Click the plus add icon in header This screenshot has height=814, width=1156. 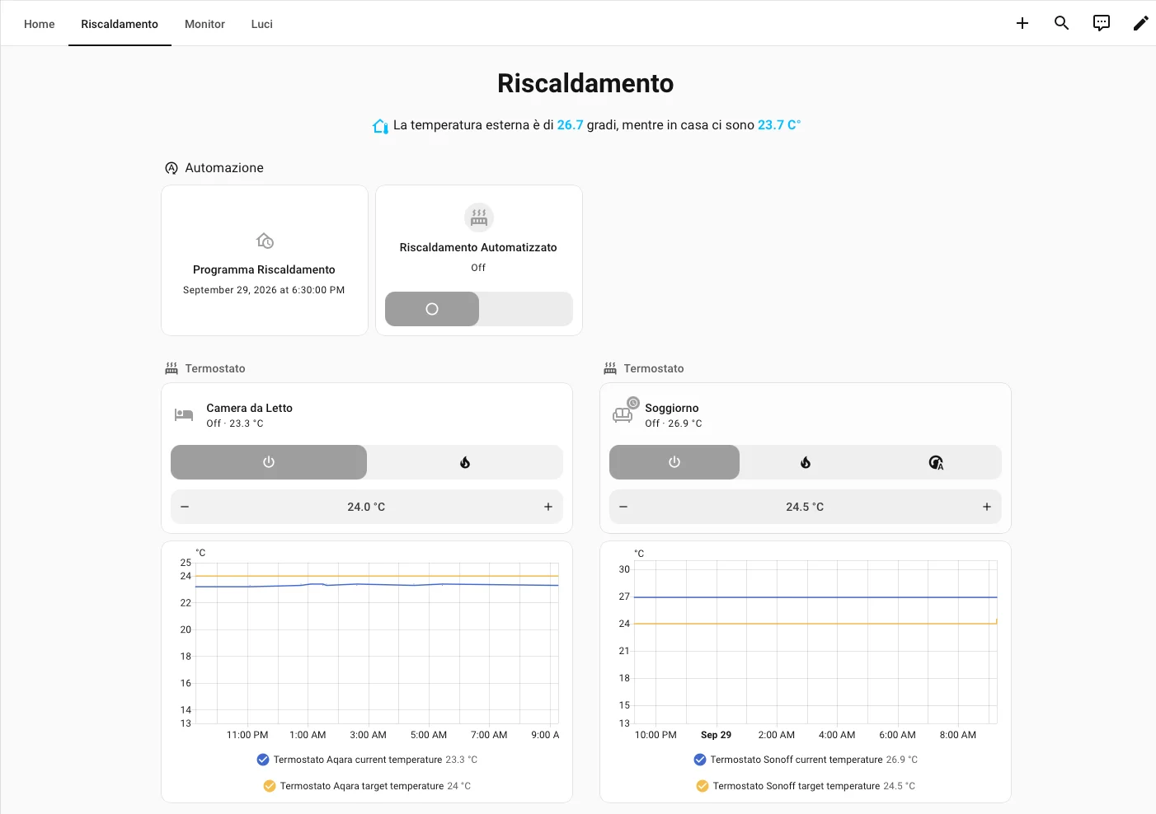pos(1022,23)
